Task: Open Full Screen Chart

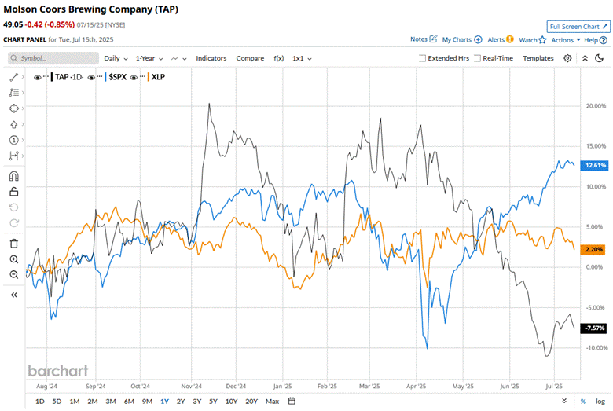Action: (578, 27)
